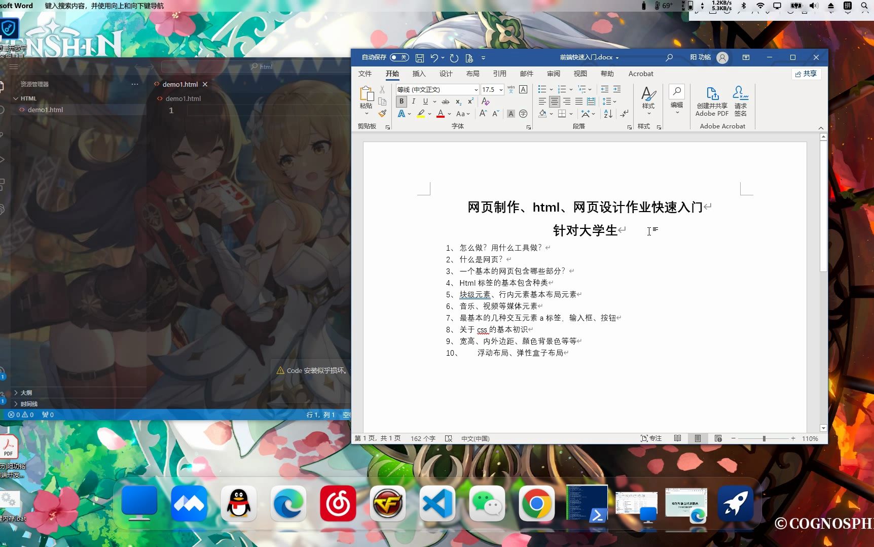This screenshot has height=547, width=874.
Task: Switch to the 设计 ribbon tab
Action: click(x=446, y=74)
